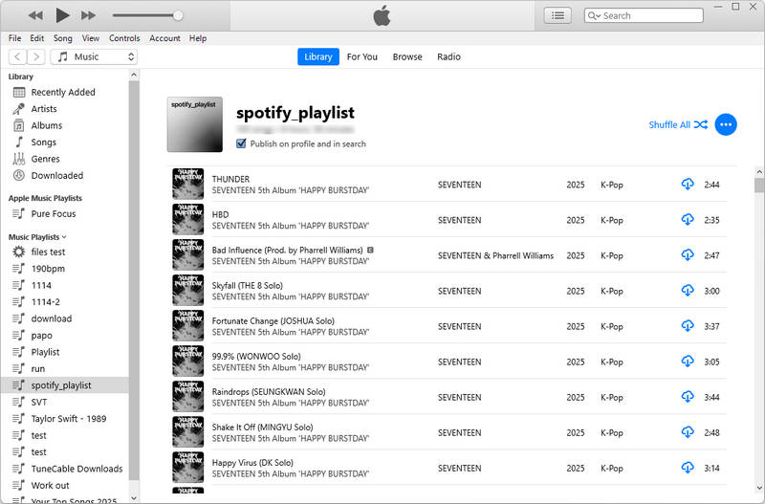Open the View menu

pos(90,38)
